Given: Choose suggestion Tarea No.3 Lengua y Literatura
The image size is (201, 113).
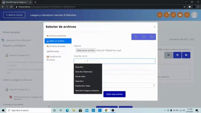Looking at the screenshot, I should (x=87, y=91).
